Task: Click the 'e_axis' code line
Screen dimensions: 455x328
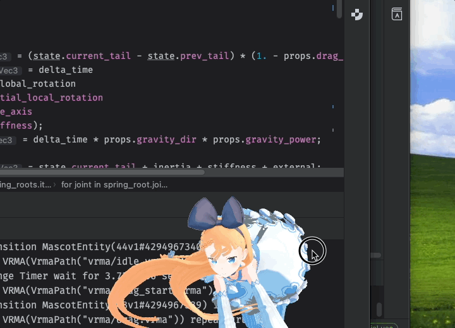Action: (x=16, y=111)
